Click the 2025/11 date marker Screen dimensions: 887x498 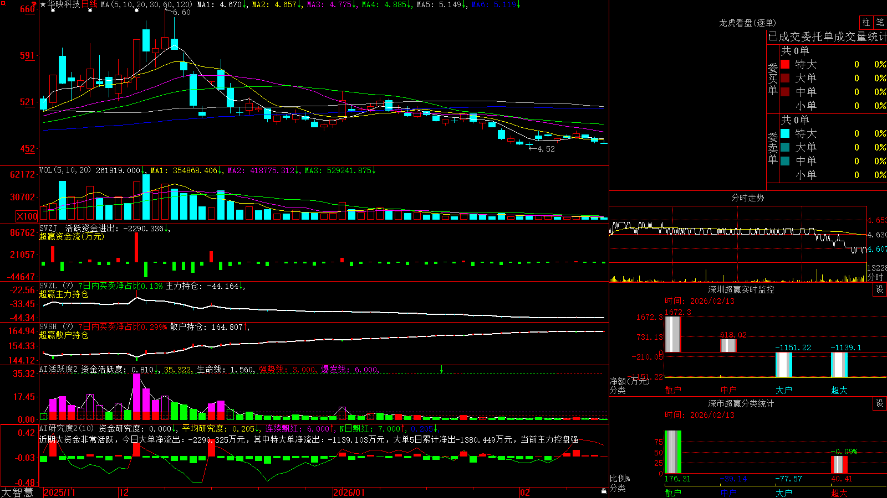coord(60,492)
